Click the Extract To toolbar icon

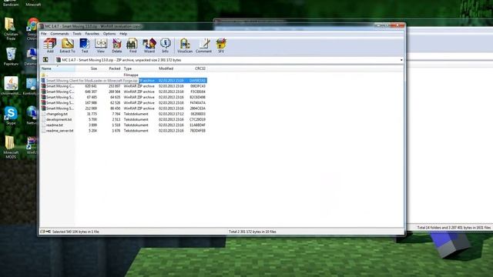pos(67,45)
